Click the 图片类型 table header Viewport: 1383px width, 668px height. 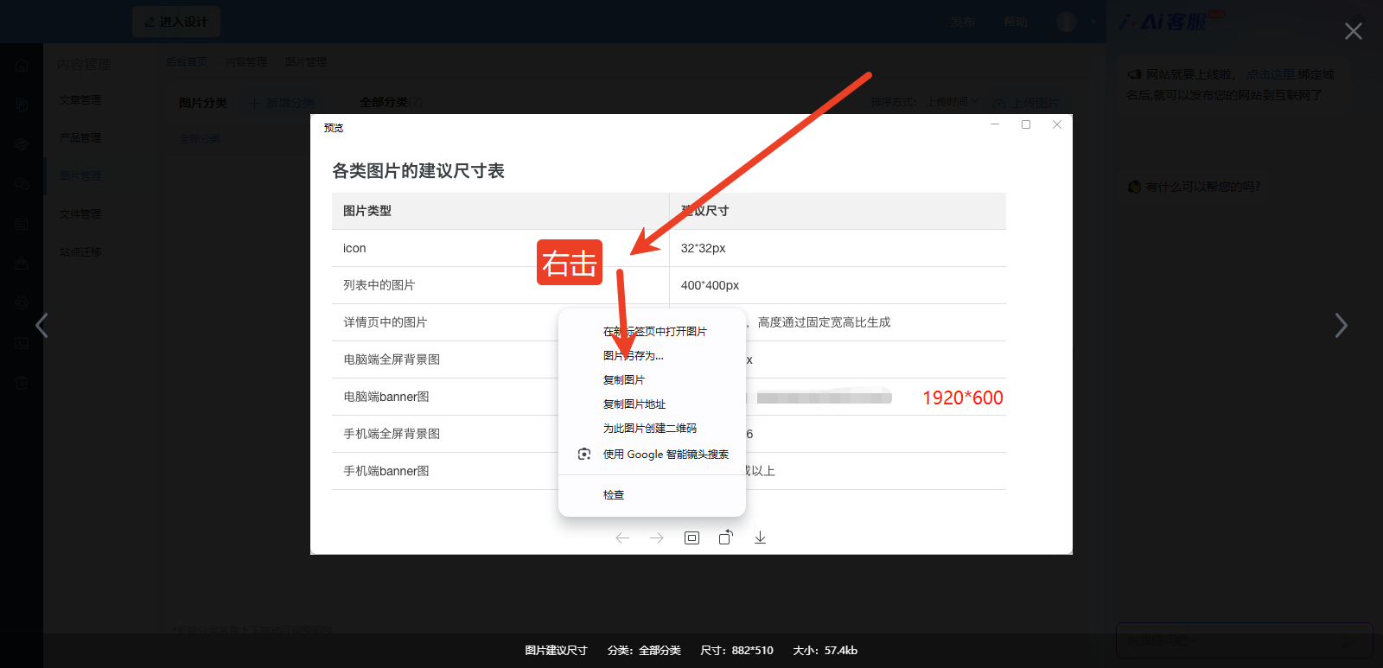coord(367,211)
